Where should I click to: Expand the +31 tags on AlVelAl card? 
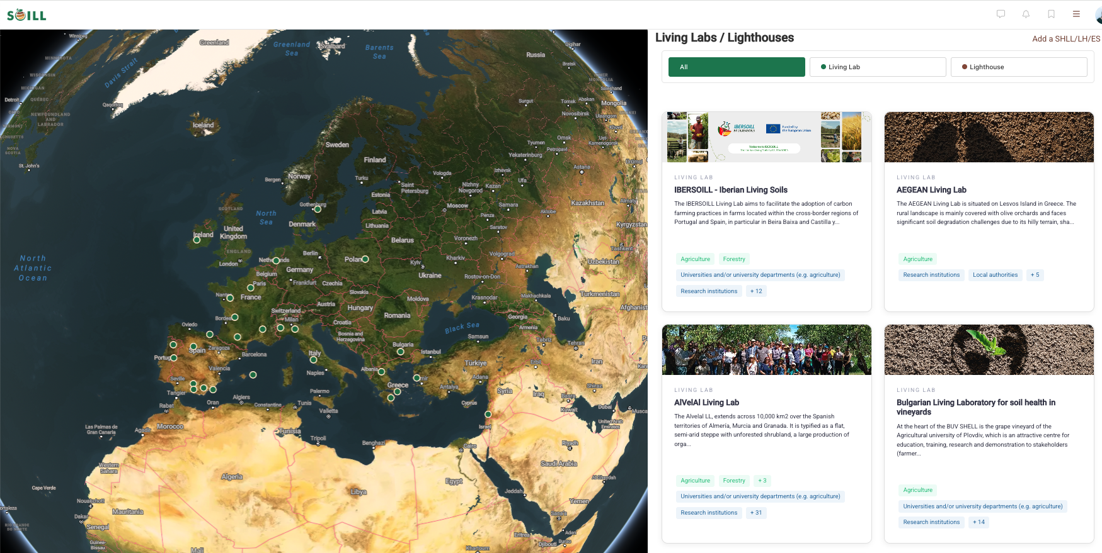[756, 513]
